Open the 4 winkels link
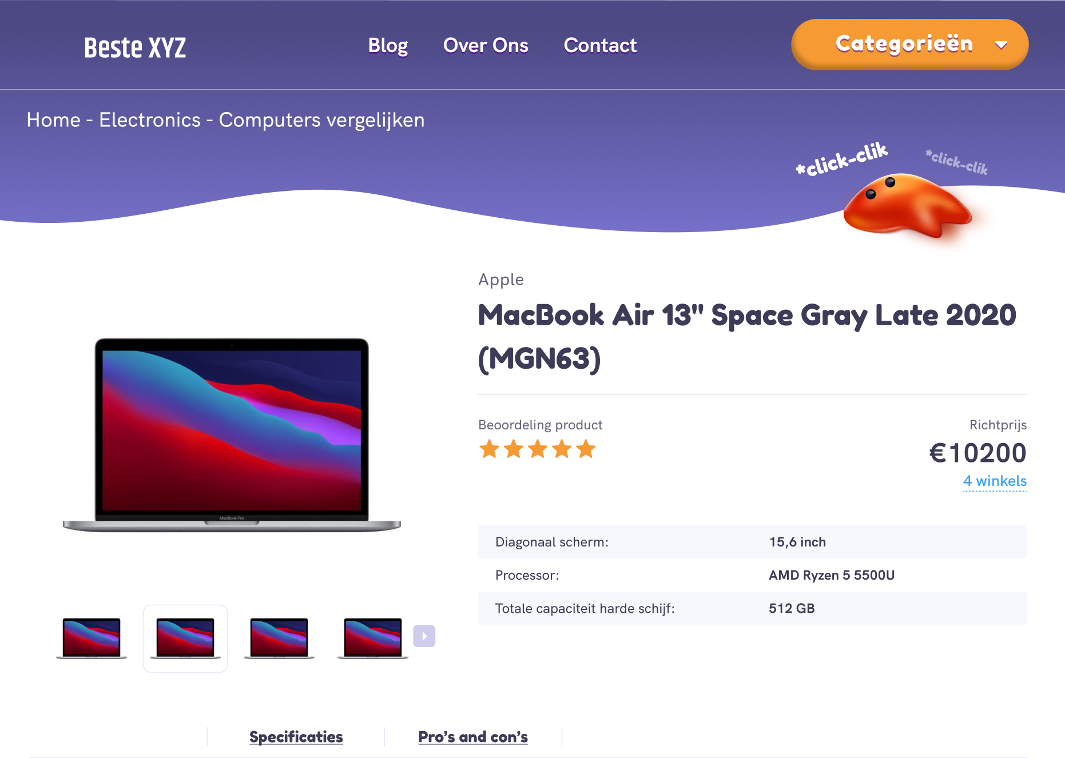The width and height of the screenshot is (1065, 758). pos(995,481)
